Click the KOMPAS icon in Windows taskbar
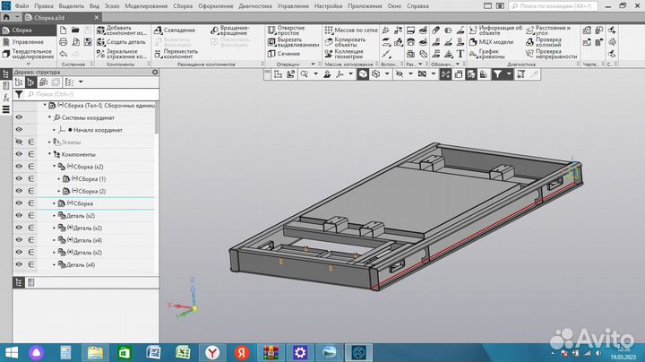This screenshot has width=645, height=362. [x=359, y=352]
